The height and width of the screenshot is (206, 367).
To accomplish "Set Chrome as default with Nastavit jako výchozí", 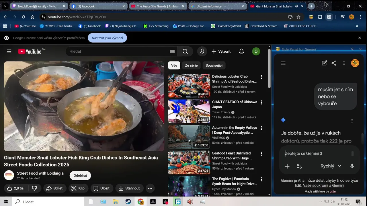I will tap(107, 38).
